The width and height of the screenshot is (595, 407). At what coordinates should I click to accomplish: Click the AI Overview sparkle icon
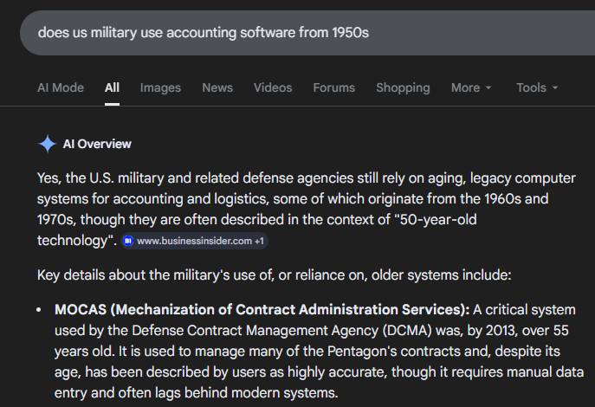click(x=47, y=144)
